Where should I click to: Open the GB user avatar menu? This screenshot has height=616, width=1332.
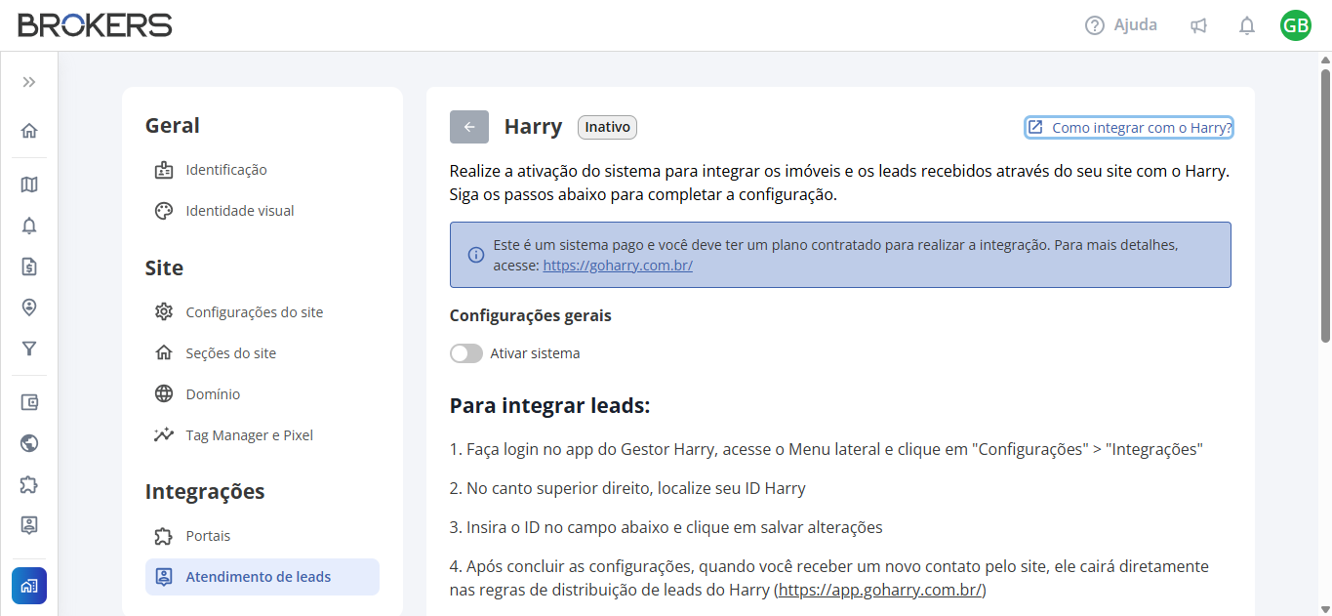[1296, 25]
